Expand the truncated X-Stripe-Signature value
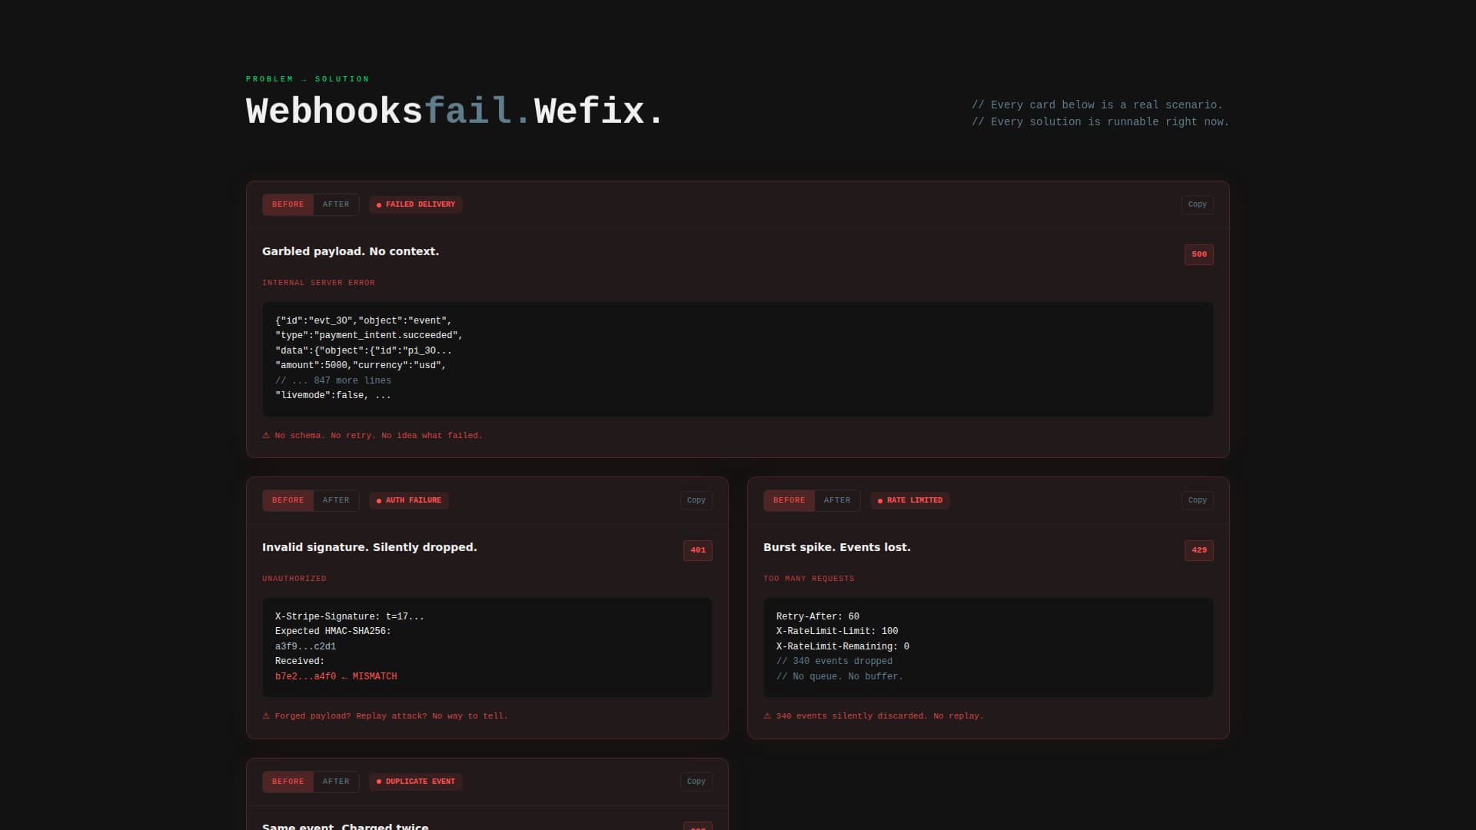 pyautogui.click(x=348, y=616)
